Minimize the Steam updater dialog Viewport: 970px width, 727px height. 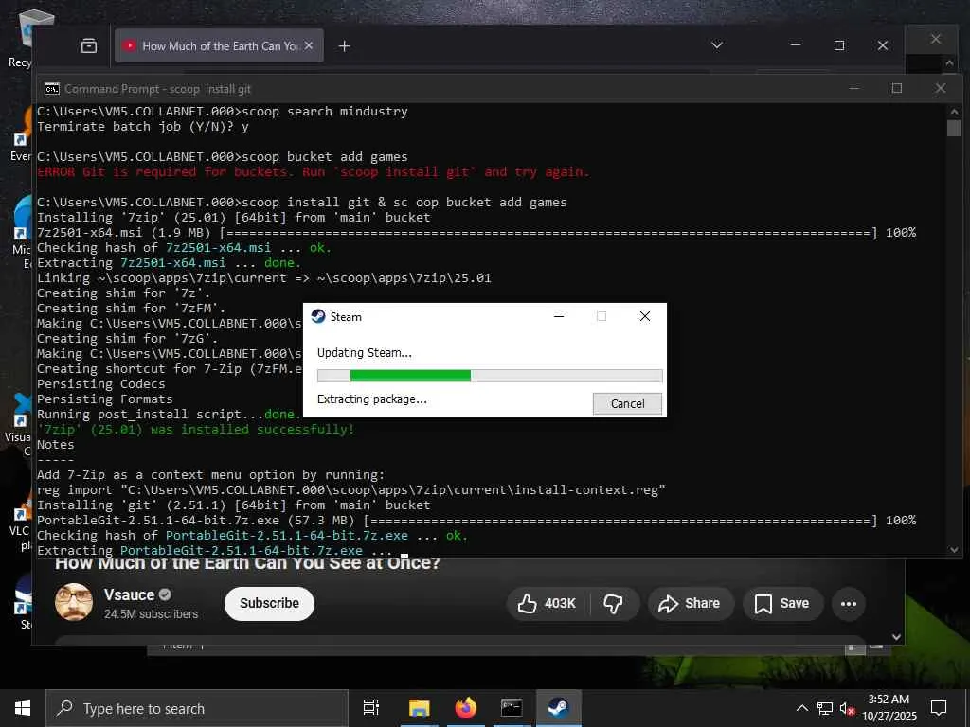click(x=559, y=316)
